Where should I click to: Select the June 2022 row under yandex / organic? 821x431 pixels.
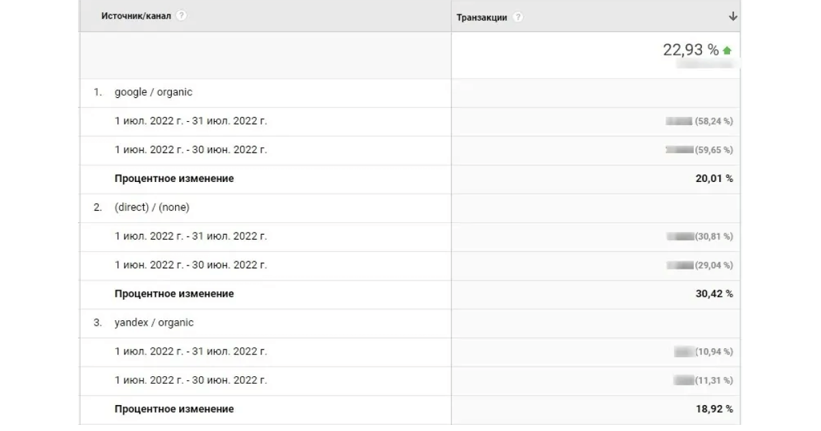click(x=410, y=380)
